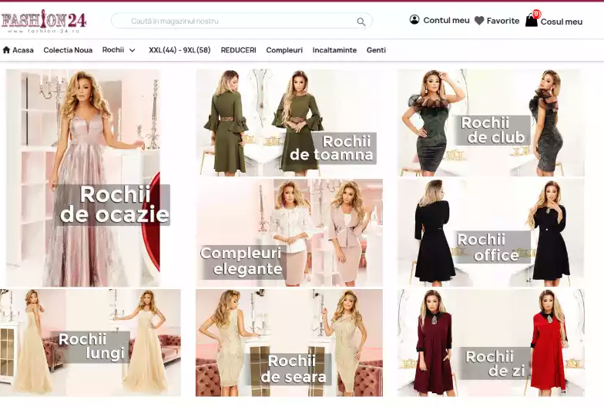The image size is (604, 407).
Task: Click the home icon beside Acasa
Action: [x=7, y=50]
